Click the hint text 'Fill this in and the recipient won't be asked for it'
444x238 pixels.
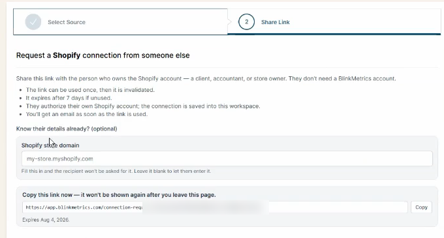click(x=116, y=171)
